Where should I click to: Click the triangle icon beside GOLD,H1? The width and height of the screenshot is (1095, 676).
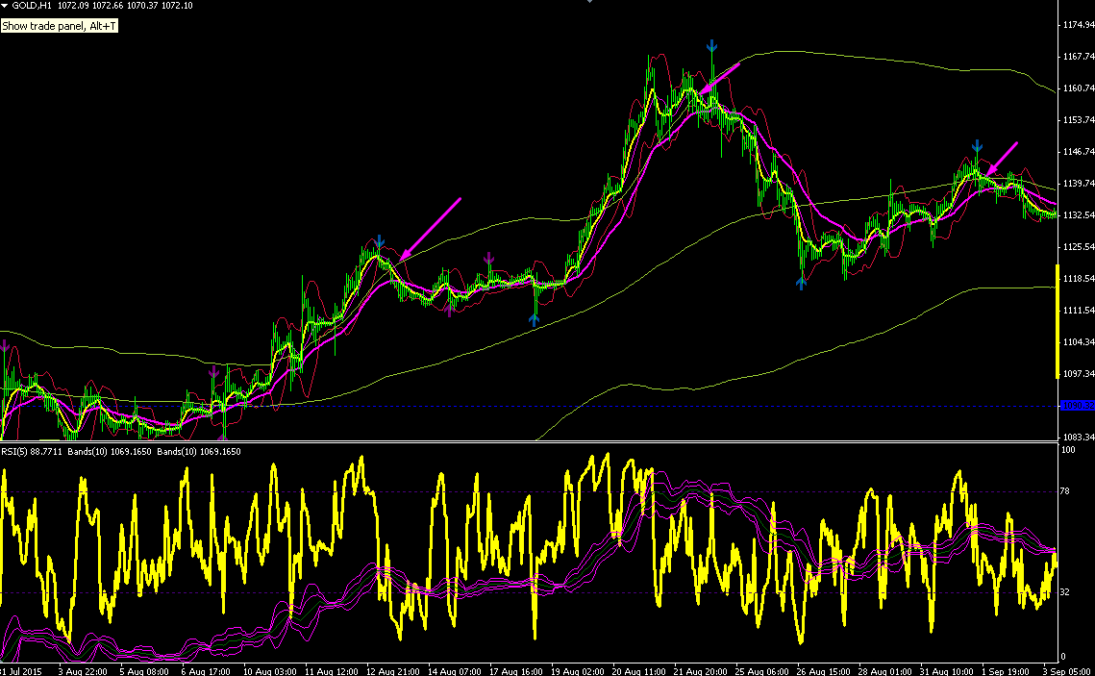pos(5,6)
